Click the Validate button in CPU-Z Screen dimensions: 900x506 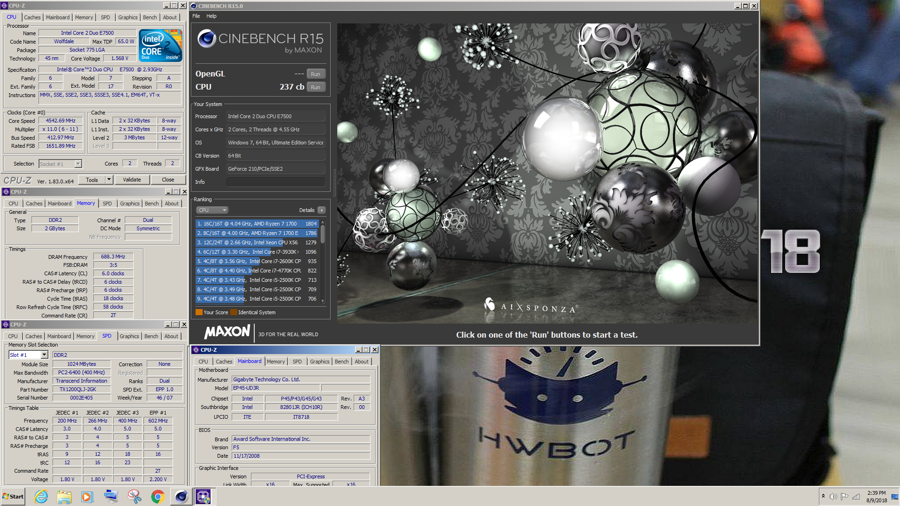coord(132,180)
